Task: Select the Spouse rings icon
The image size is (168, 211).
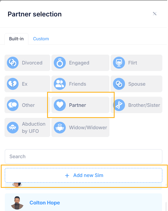Action: tap(119, 84)
